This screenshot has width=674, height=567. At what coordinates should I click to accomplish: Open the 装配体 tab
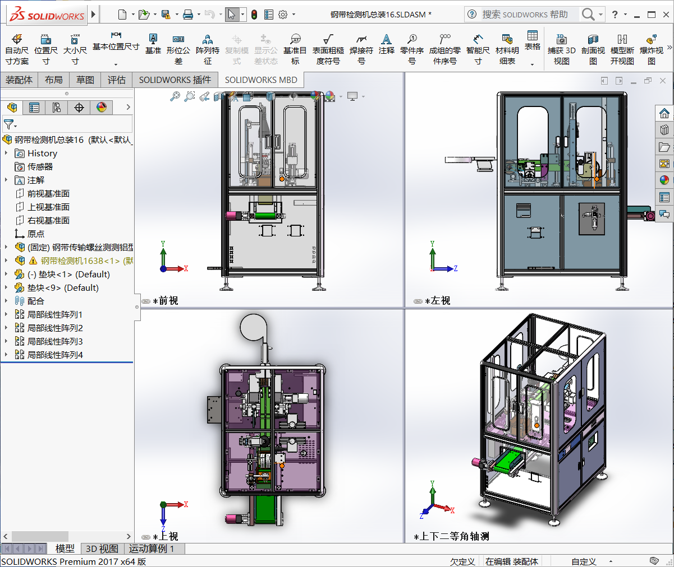[19, 80]
